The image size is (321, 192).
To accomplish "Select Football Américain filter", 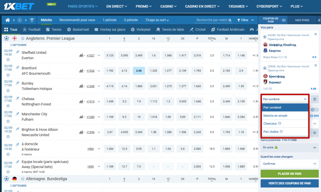I will pyautogui.click(x=228, y=29).
